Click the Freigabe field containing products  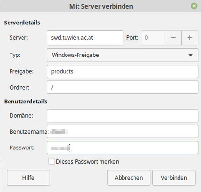(123, 71)
